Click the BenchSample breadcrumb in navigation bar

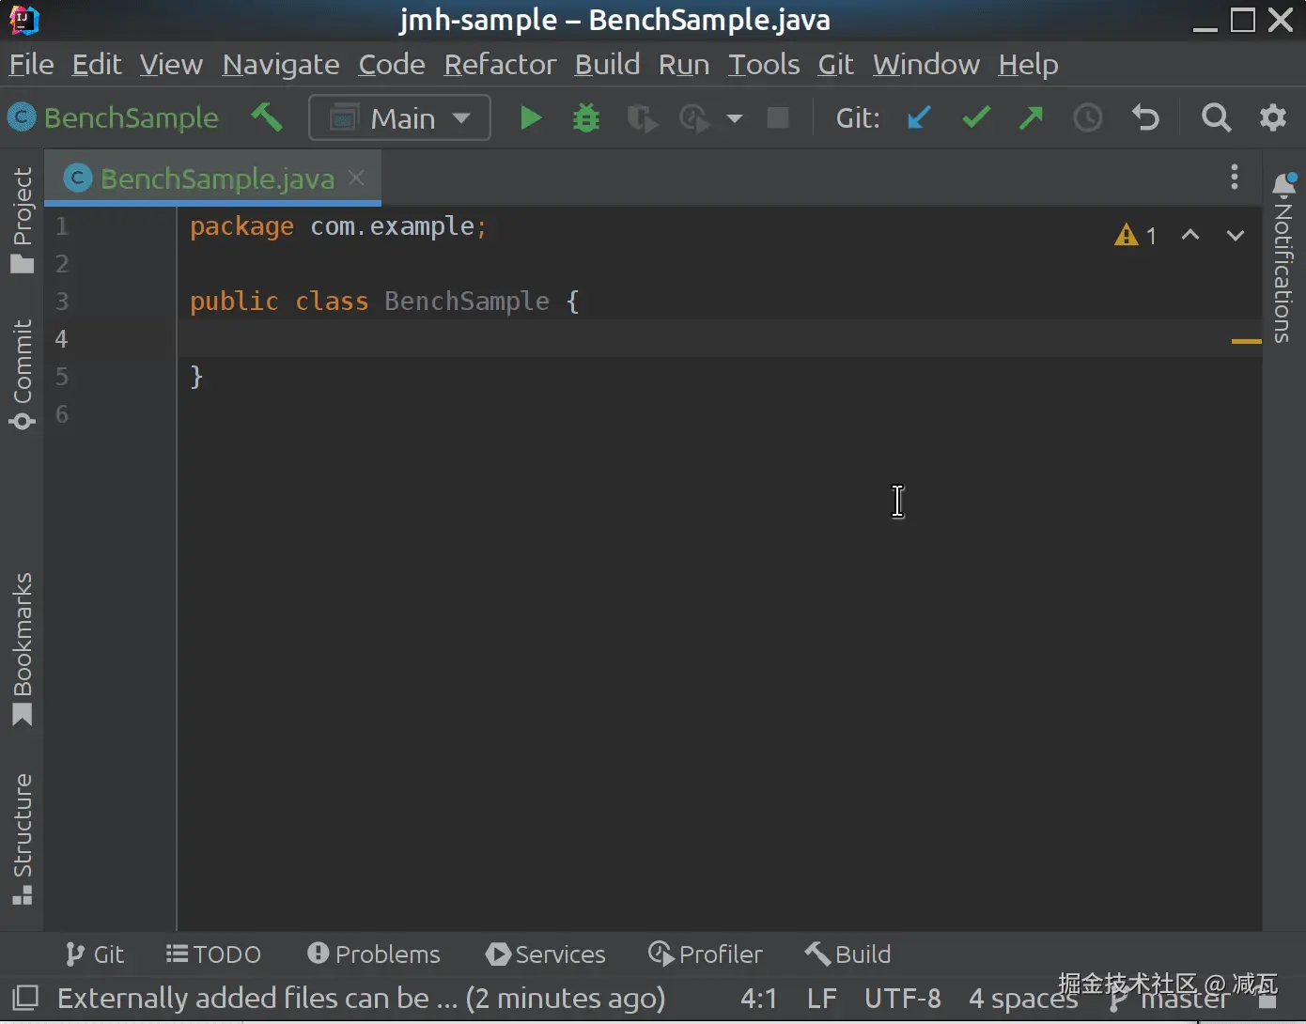[114, 117]
